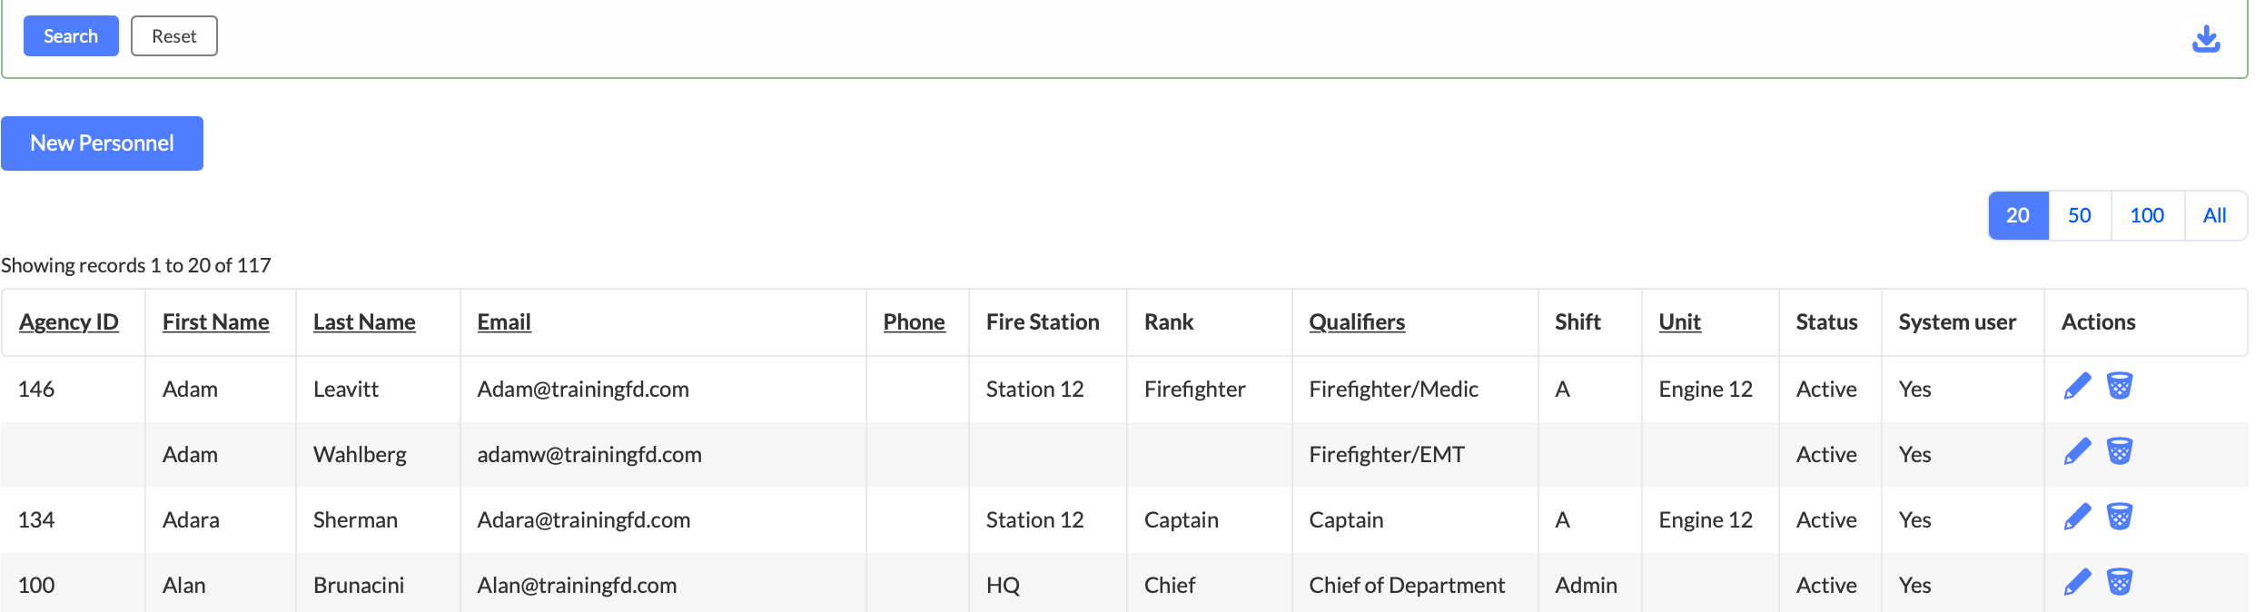Delete Adara Sherman using the trash icon
Image resolution: width=2265 pixels, height=612 pixels.
pos(2120,518)
